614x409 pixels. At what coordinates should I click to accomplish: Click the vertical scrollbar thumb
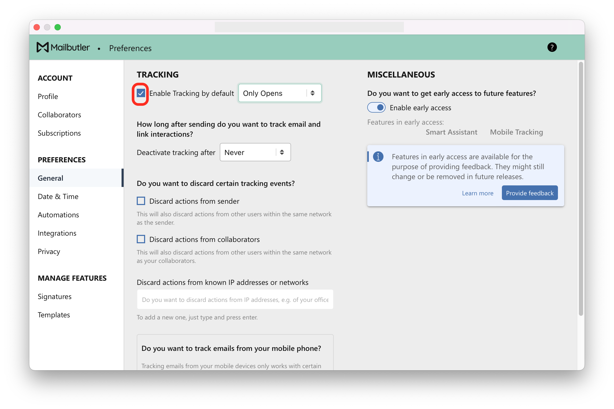(x=581, y=189)
